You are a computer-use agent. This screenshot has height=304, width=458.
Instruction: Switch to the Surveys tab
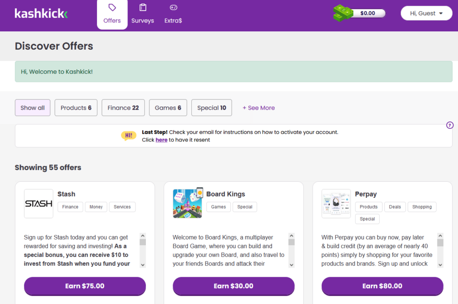click(143, 15)
